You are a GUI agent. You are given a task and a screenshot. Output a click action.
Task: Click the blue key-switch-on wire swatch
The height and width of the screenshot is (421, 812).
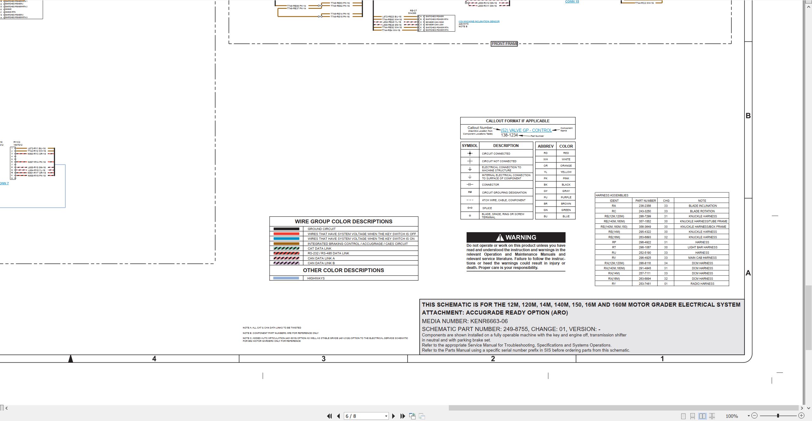tap(286, 239)
